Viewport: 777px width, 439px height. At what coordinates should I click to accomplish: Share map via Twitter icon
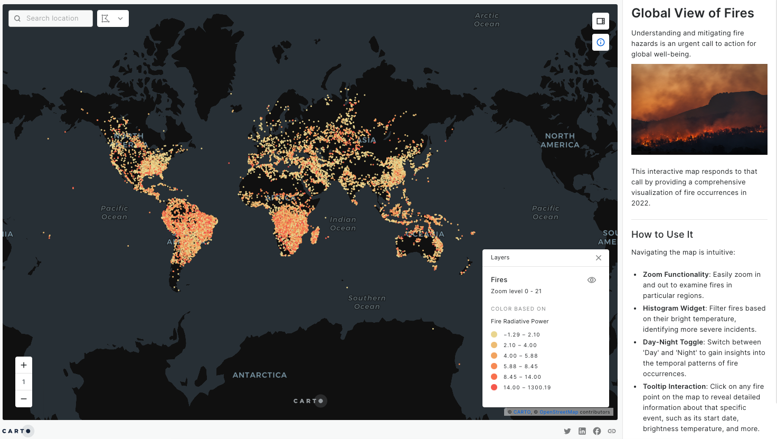567,431
